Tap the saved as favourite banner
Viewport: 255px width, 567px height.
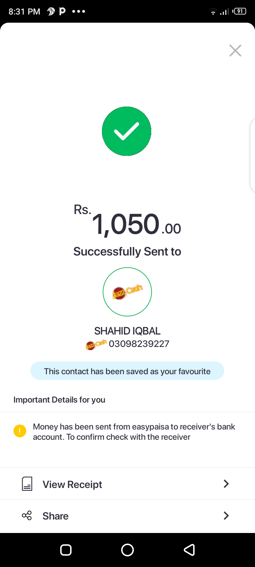point(127,371)
